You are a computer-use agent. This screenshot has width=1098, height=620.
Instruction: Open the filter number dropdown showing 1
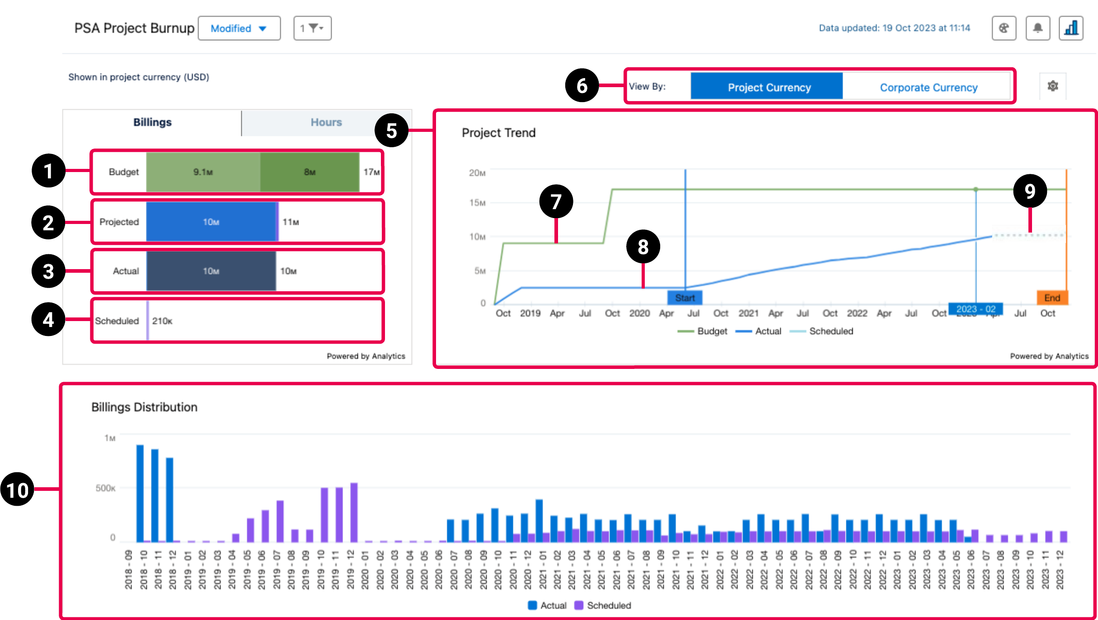(x=311, y=28)
